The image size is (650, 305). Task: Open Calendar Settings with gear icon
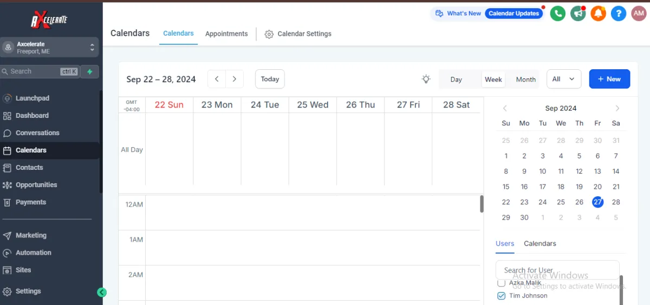[298, 34]
